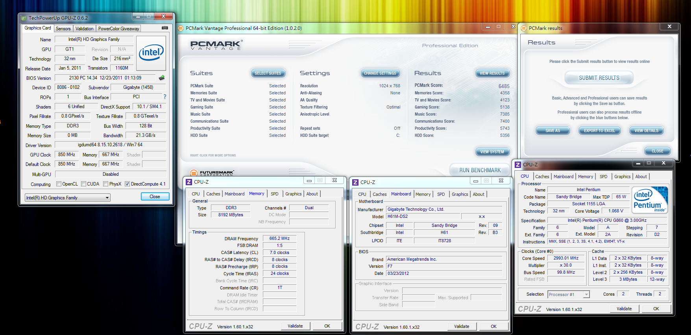Open the Processor #1 selection dropdown

click(x=568, y=295)
